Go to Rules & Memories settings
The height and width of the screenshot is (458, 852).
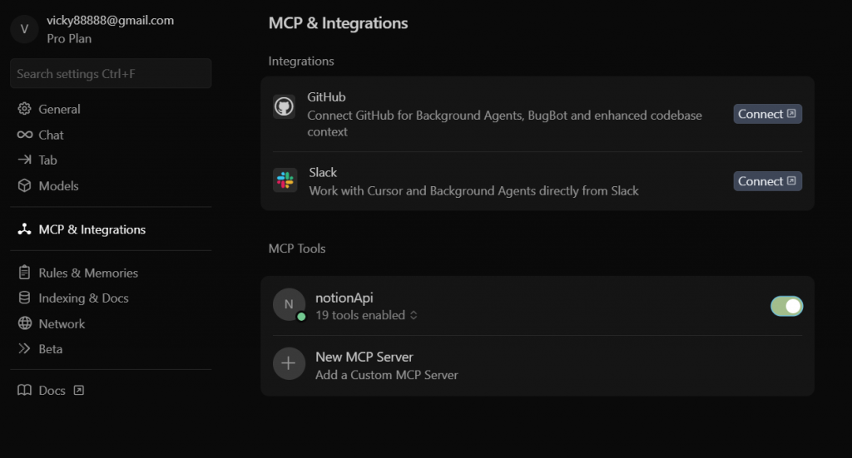88,273
